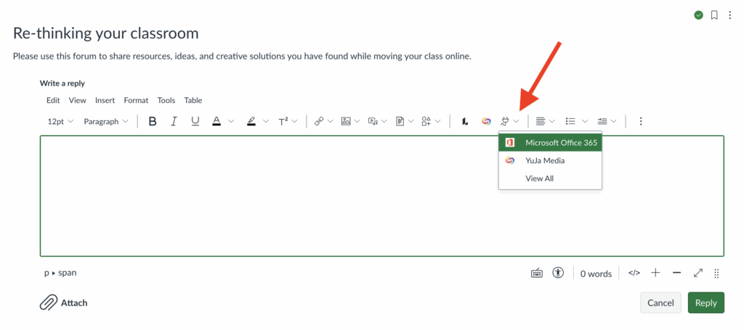Click the Attach paperclip button
The width and height of the screenshot is (744, 330).
tap(64, 302)
